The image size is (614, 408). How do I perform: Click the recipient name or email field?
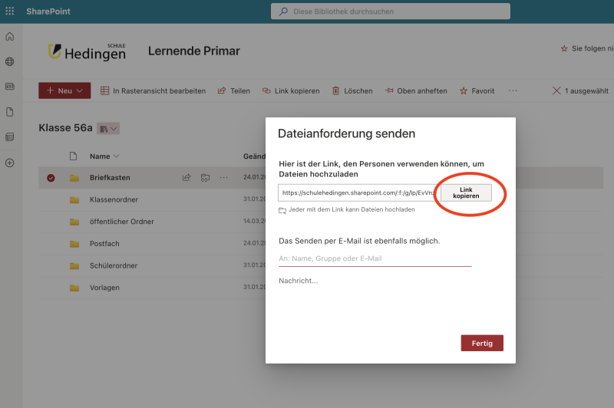click(x=375, y=258)
